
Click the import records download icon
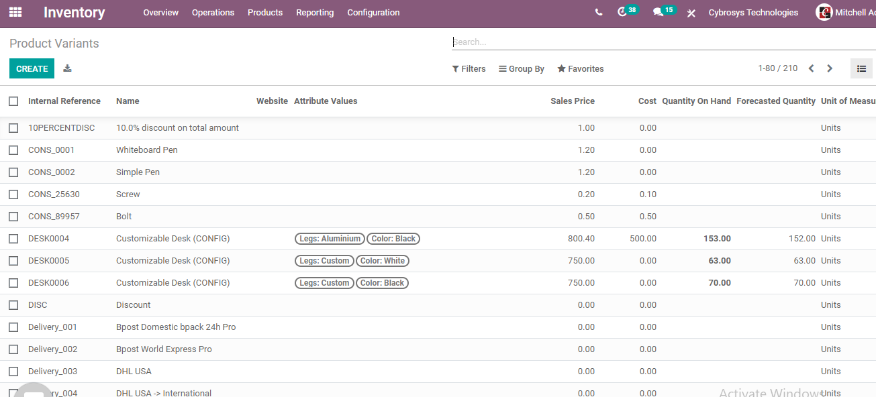point(67,68)
